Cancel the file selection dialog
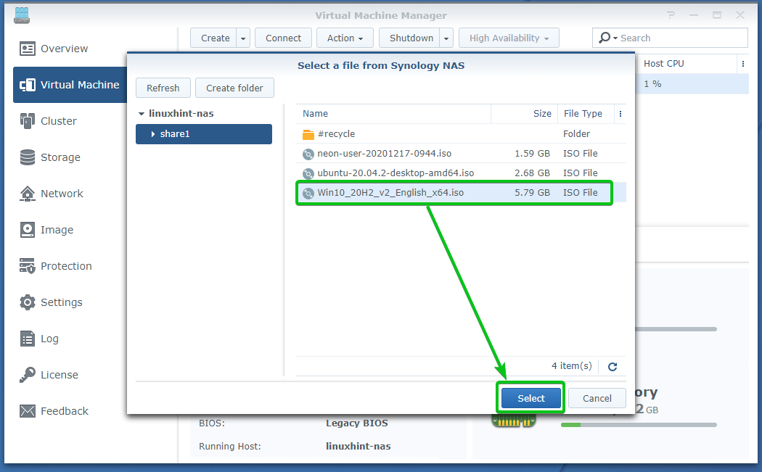 coord(597,398)
